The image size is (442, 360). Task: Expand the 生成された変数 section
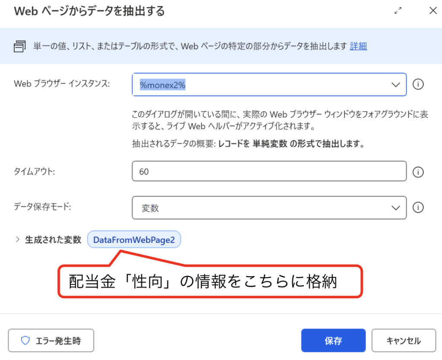[18, 240]
